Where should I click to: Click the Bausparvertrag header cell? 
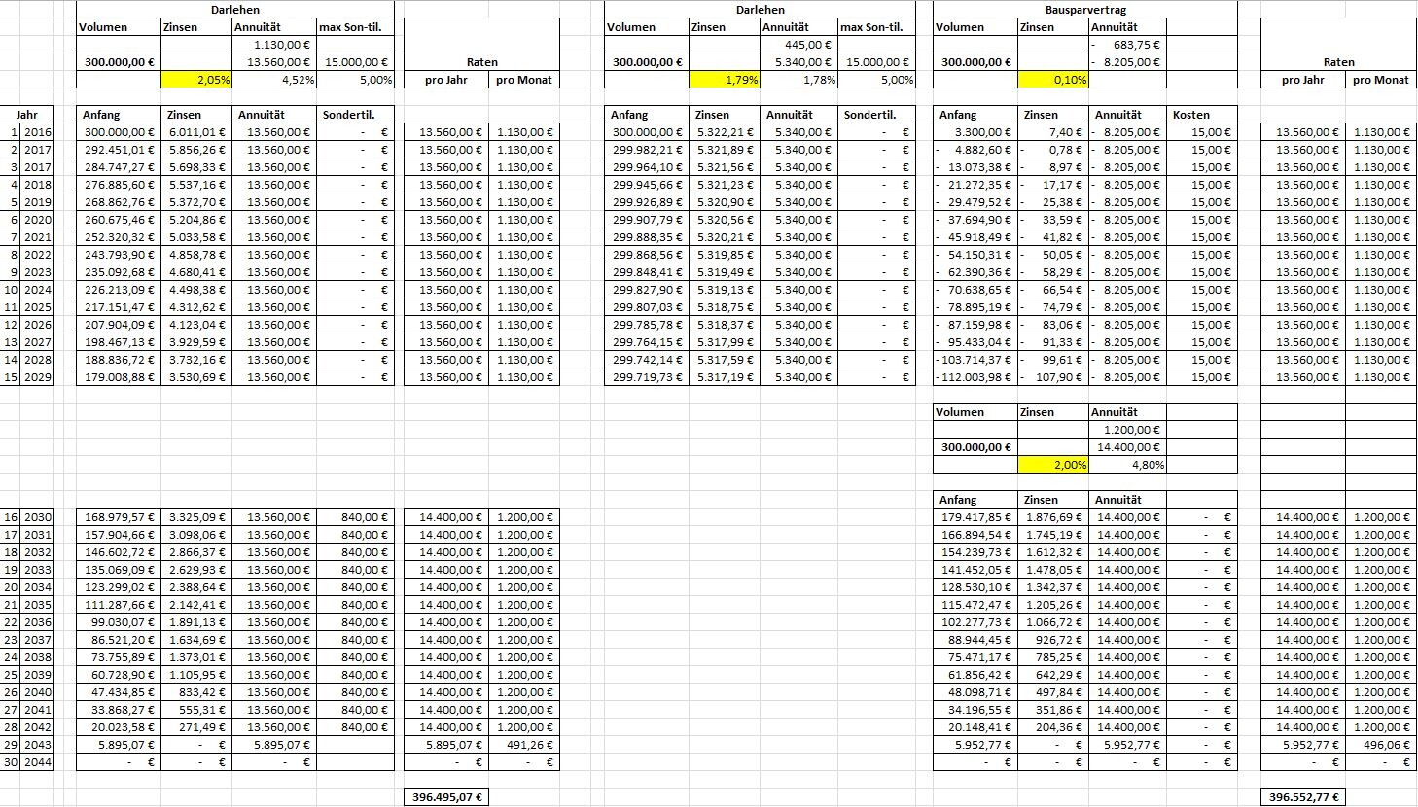[1084, 10]
